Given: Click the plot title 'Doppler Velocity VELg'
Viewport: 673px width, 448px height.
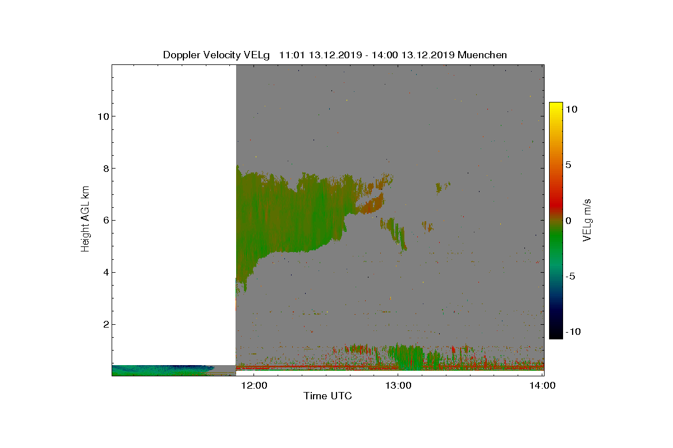Looking at the screenshot, I should (216, 55).
